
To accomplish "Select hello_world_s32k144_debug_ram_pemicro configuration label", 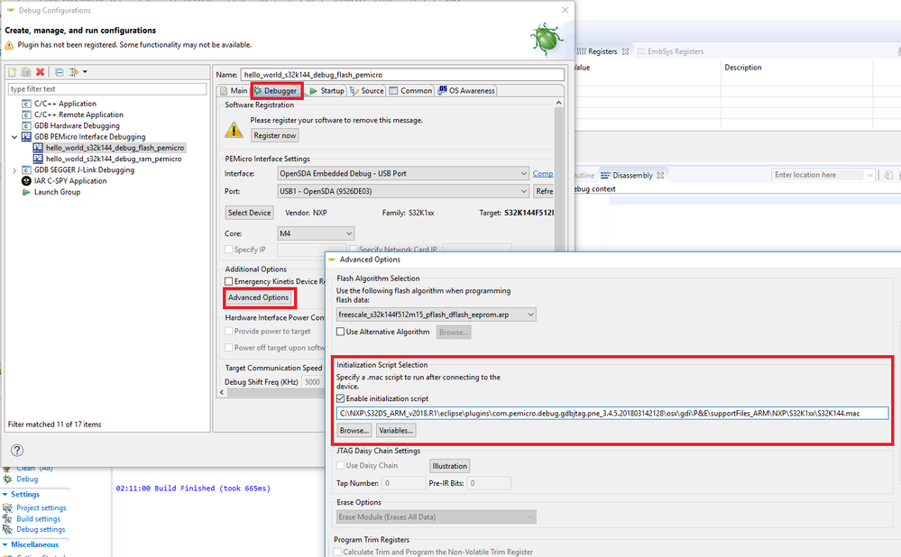I will tap(114, 159).
